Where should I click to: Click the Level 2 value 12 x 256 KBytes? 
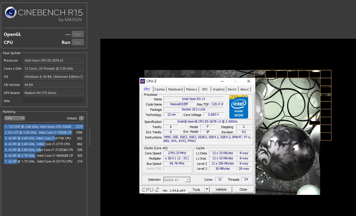(x=222, y=163)
